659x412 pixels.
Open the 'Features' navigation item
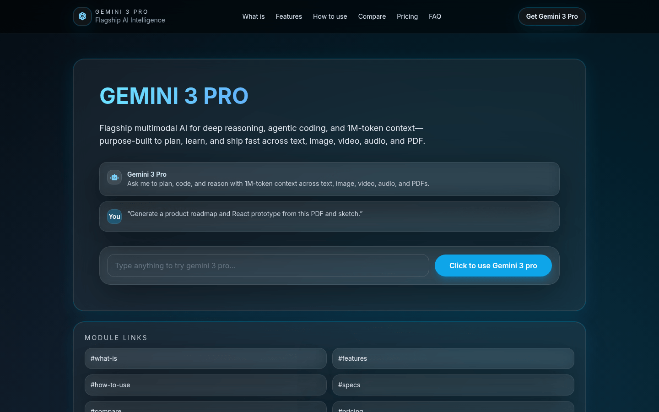pyautogui.click(x=289, y=16)
